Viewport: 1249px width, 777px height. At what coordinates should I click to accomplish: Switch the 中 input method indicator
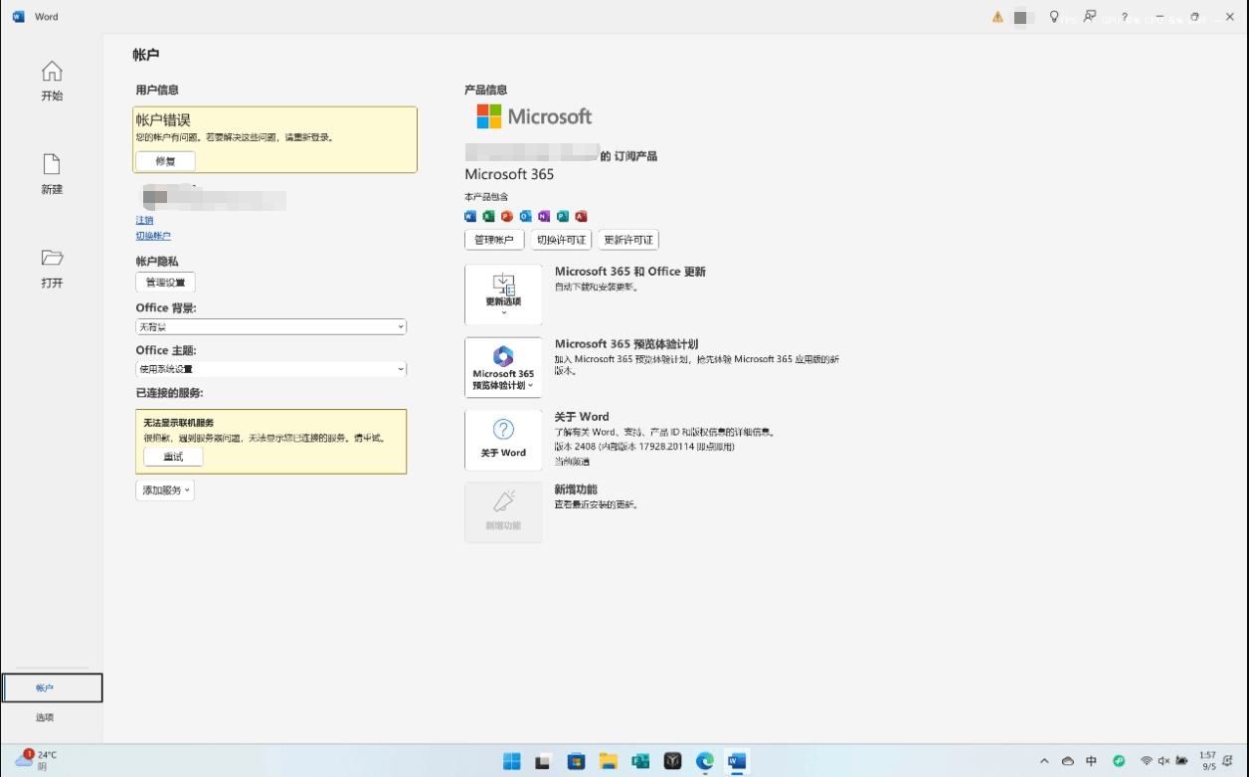coord(1092,761)
